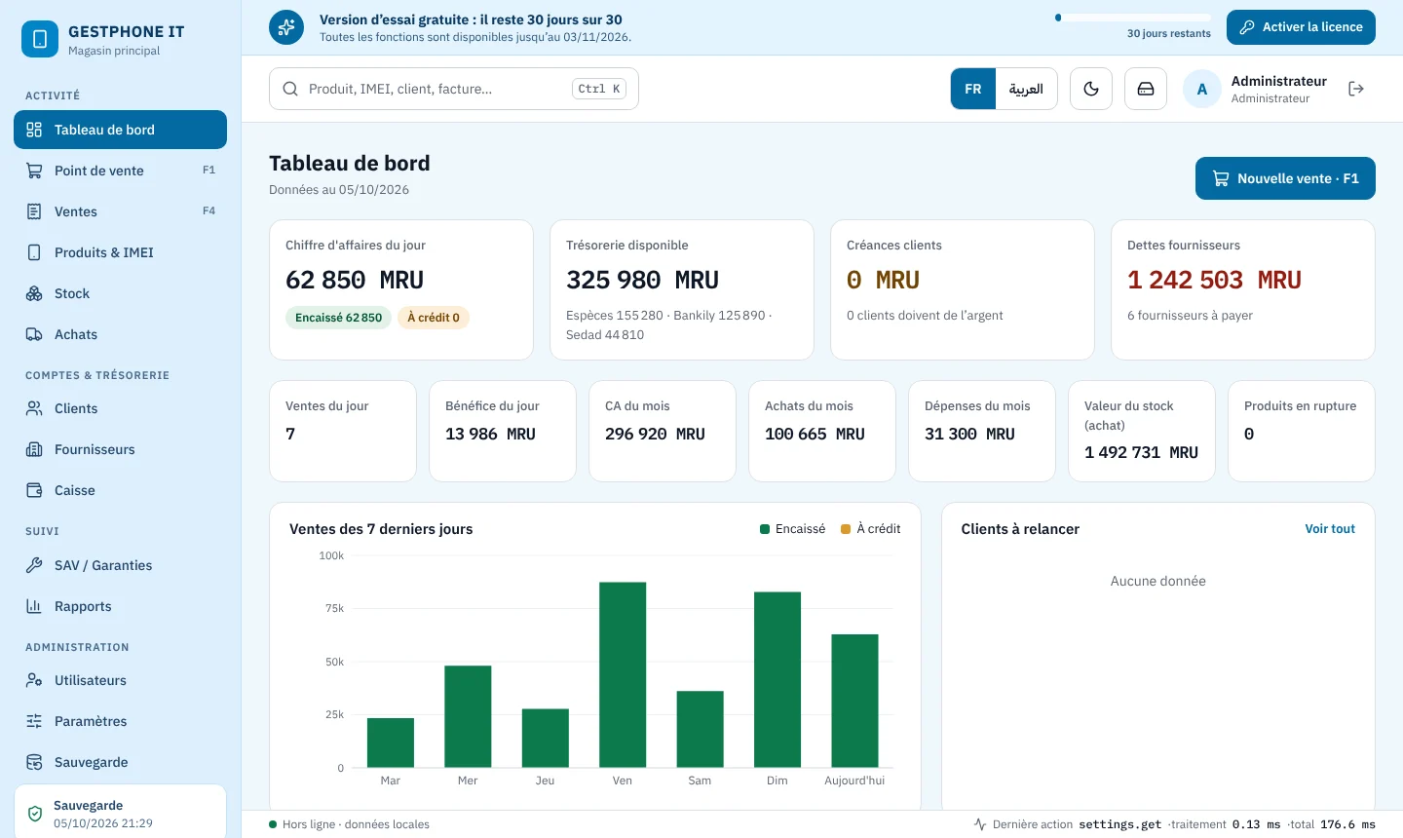
Task: Click the Valeur du stock (achat) card
Action: tap(1142, 431)
